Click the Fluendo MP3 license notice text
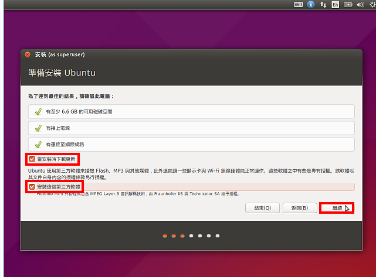The width and height of the screenshot is (376, 277). click(138, 194)
